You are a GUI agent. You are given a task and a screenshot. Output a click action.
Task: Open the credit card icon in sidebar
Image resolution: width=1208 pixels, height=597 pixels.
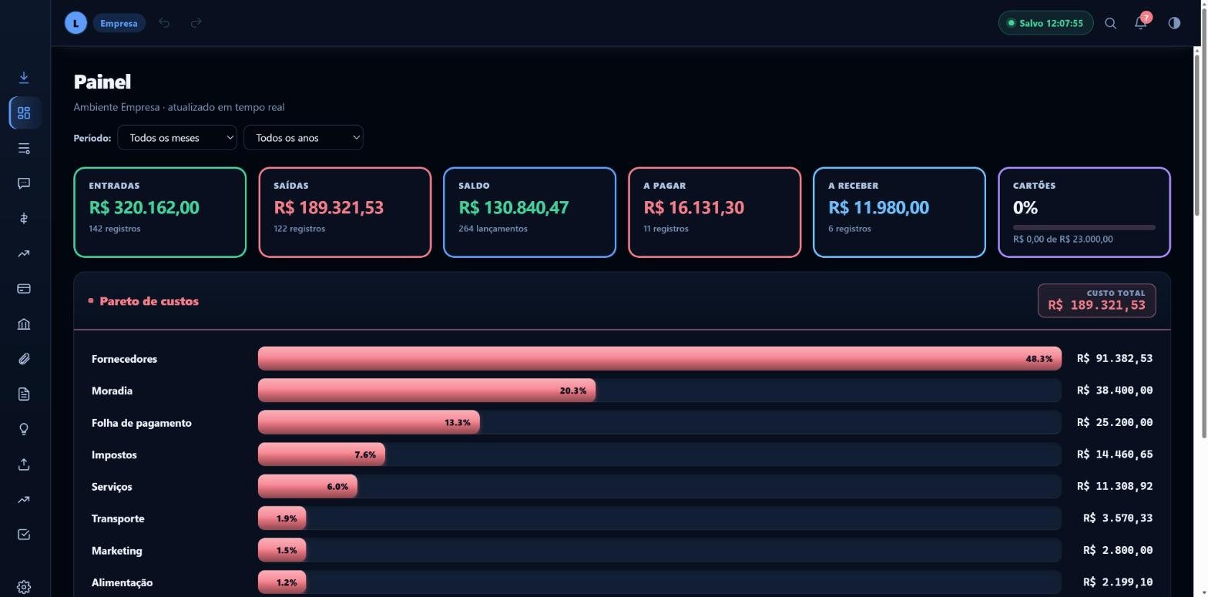[x=24, y=289]
